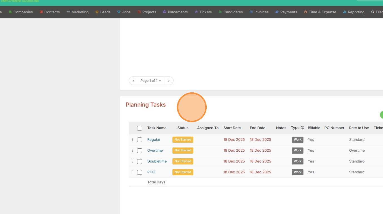Open the row options for the PTO task

[x=132, y=172]
